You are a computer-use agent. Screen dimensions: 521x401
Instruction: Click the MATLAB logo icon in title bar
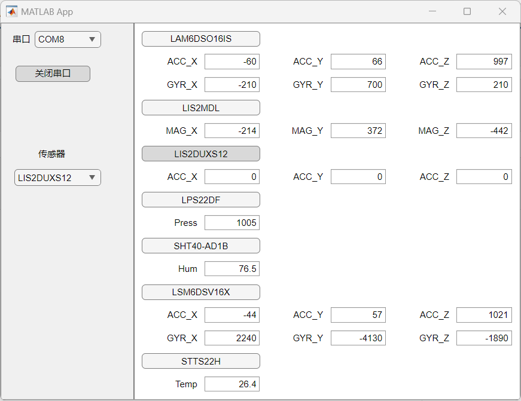click(x=11, y=11)
